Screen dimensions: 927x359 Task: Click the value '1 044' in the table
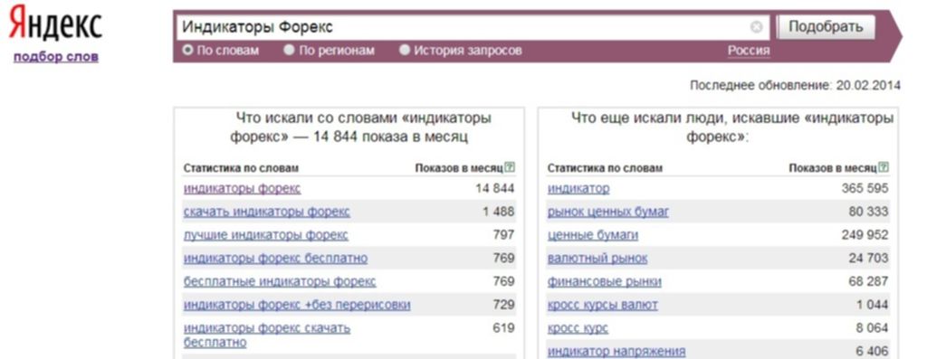[872, 306]
